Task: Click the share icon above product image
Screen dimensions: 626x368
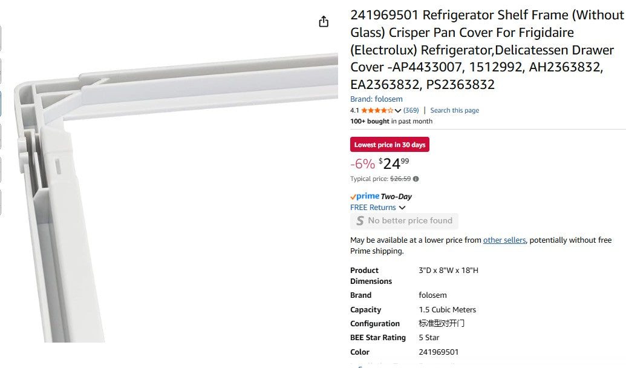Action: tap(324, 22)
